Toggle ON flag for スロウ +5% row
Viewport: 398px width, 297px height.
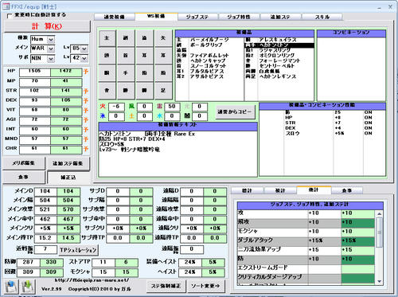pos(368,133)
